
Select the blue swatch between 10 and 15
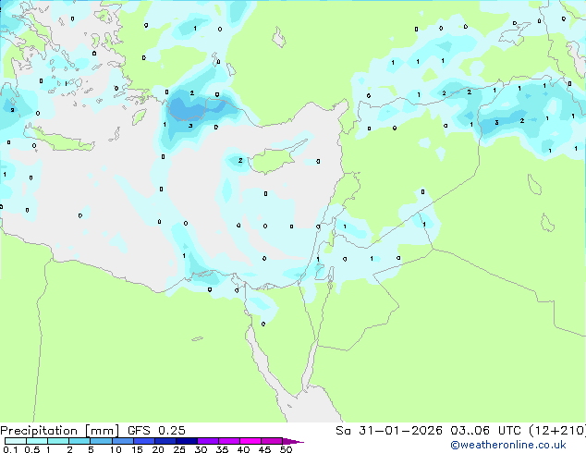tap(122, 441)
